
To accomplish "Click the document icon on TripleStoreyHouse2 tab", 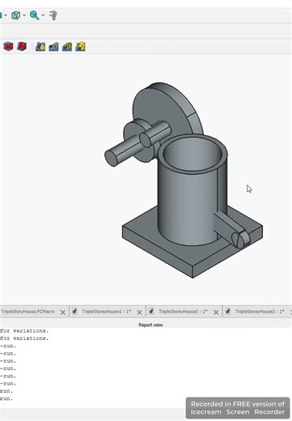I will [x=151, y=312].
